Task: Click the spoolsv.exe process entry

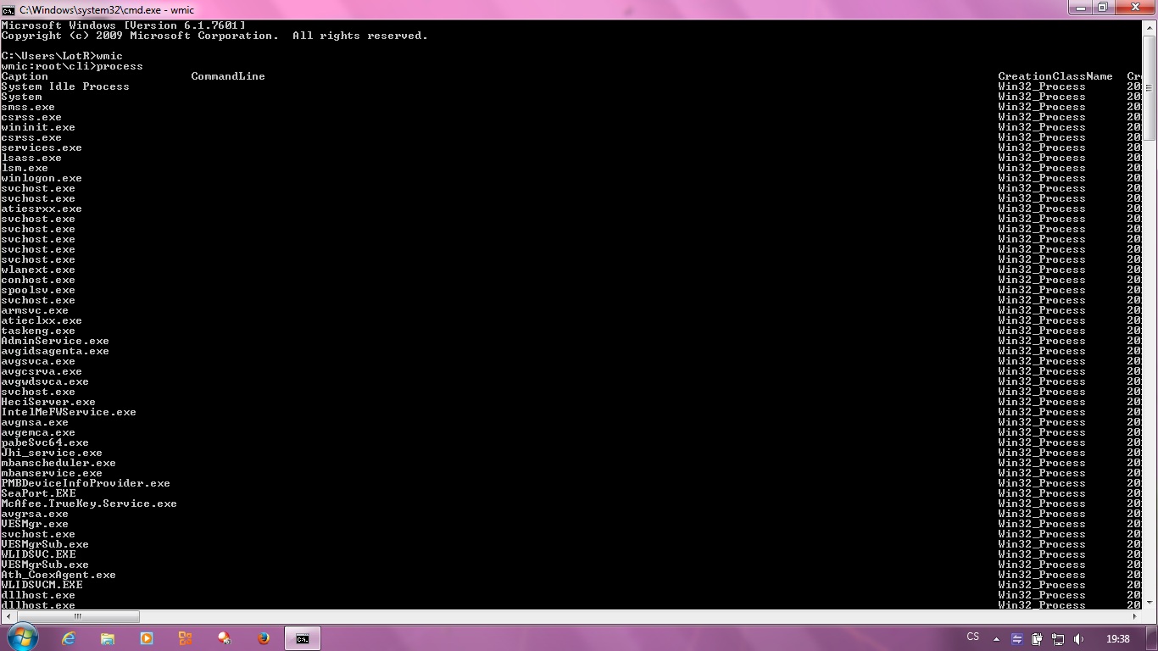Action: pos(38,290)
